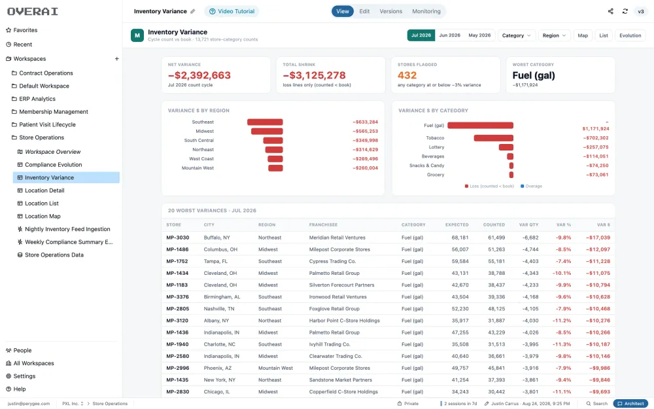The image size is (654, 409).
Task: Click the pencil icon beside Inventory Variance title
Action: coord(193,11)
